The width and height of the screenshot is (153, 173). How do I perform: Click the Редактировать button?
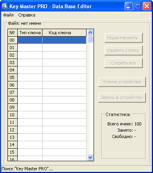124,38
